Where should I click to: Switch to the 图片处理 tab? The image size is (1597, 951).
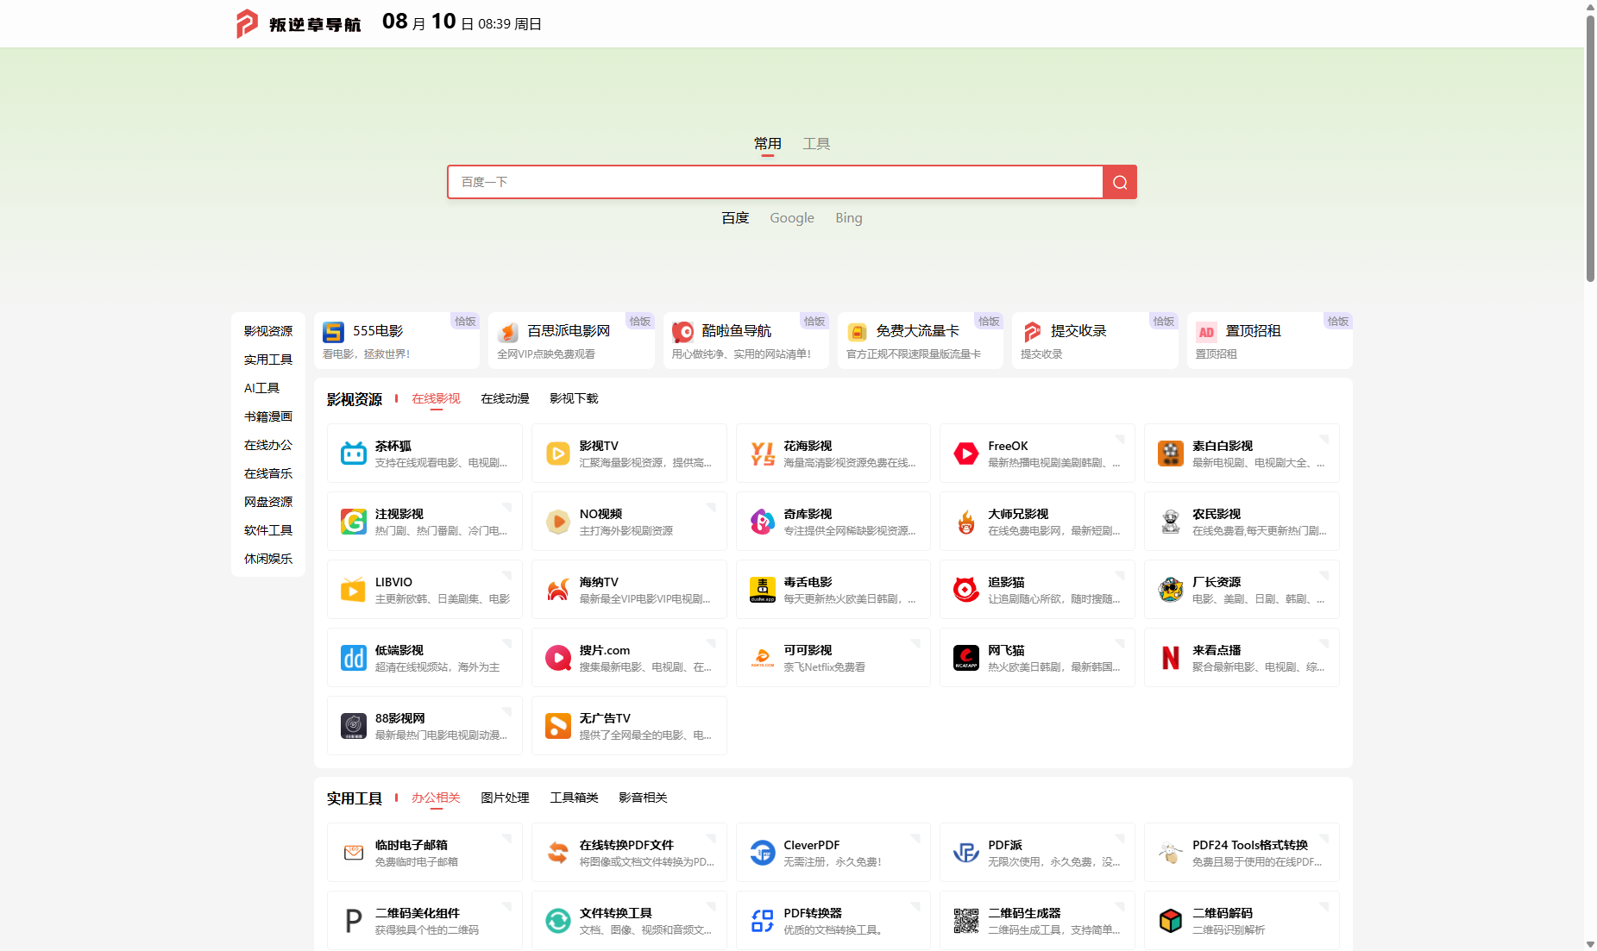[x=505, y=798]
